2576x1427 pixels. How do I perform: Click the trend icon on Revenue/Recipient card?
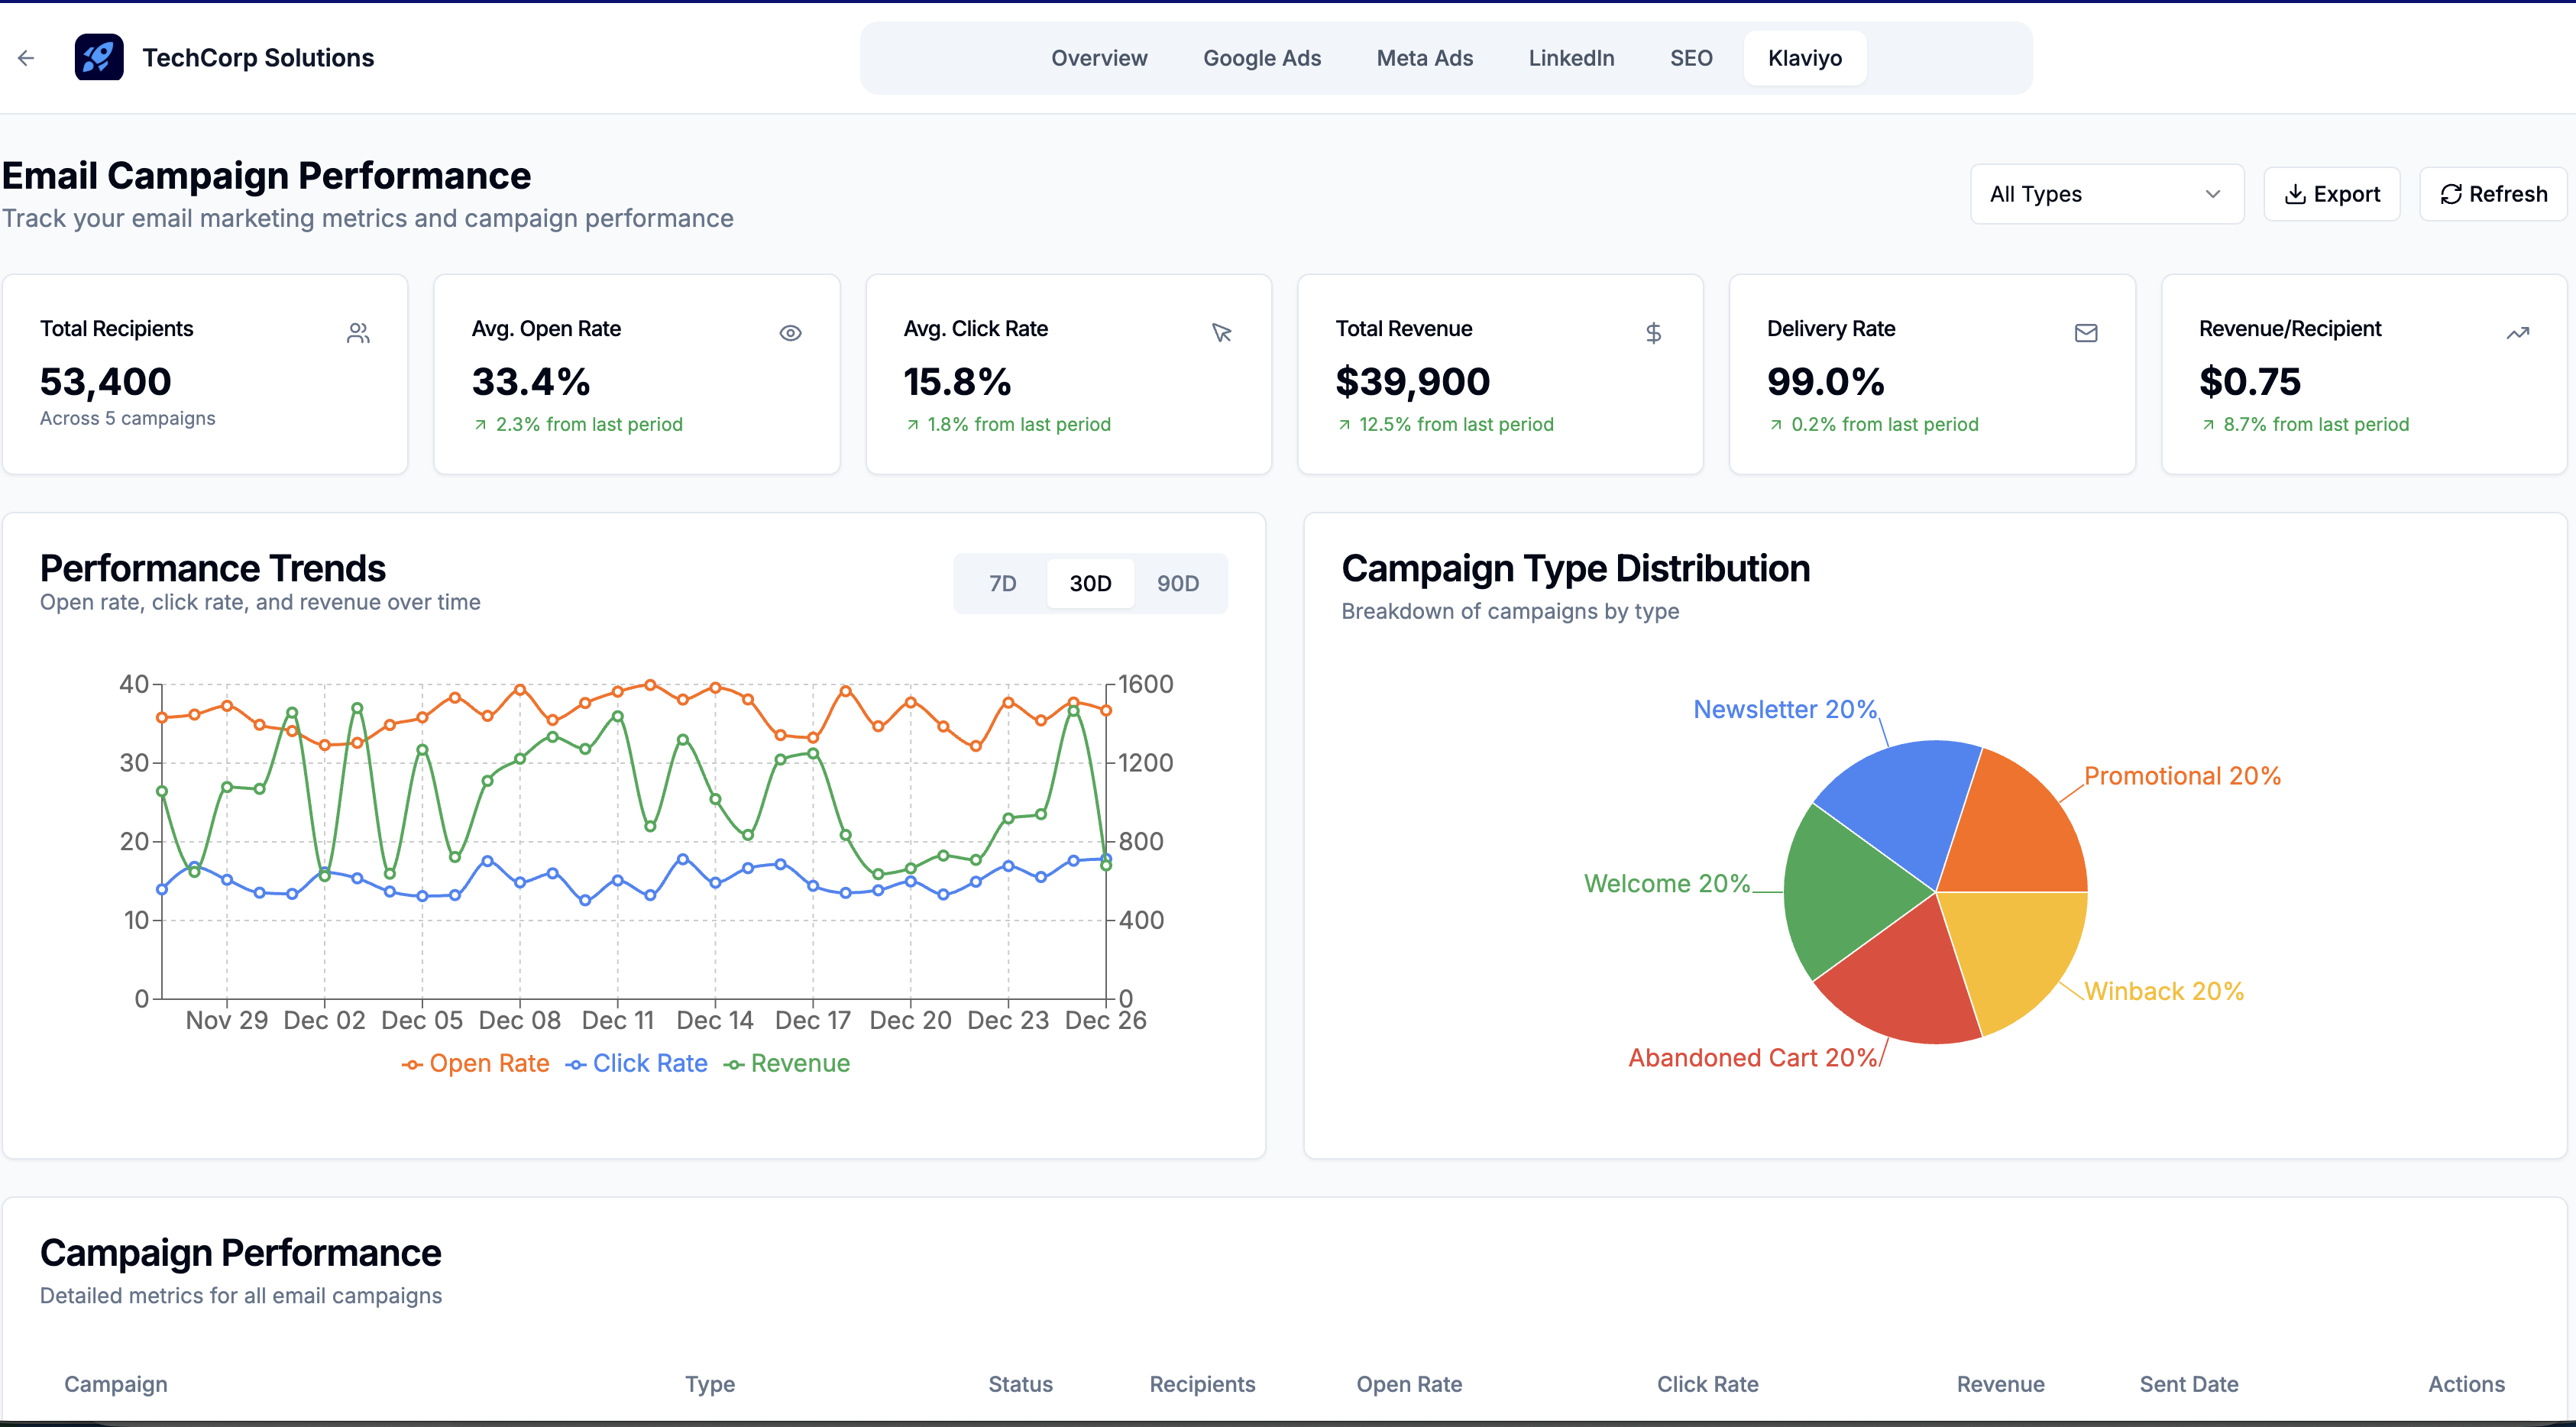click(x=2519, y=332)
